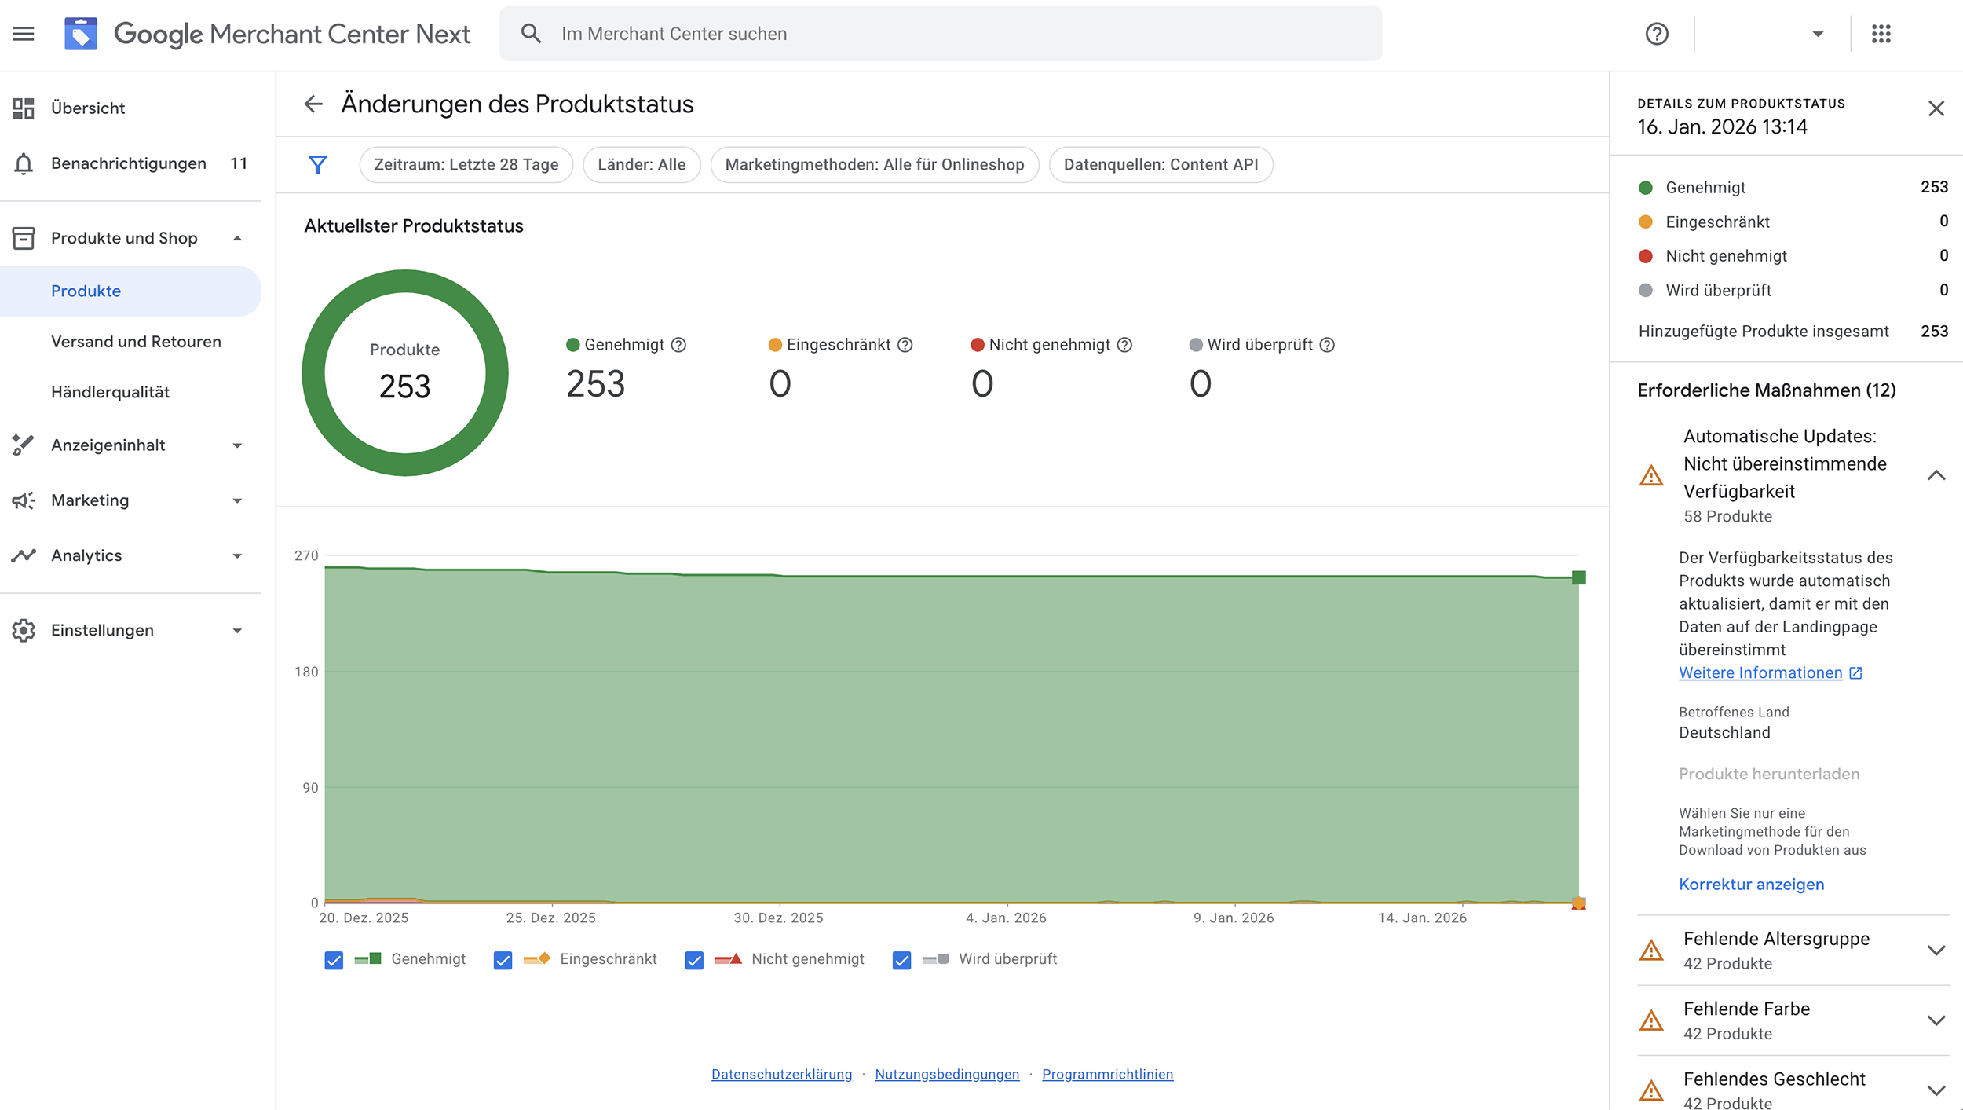
Task: Click the blue filter funnel icon
Action: pos(317,164)
